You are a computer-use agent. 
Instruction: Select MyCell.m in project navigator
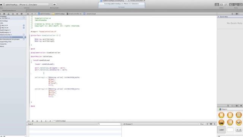coord(5,28)
